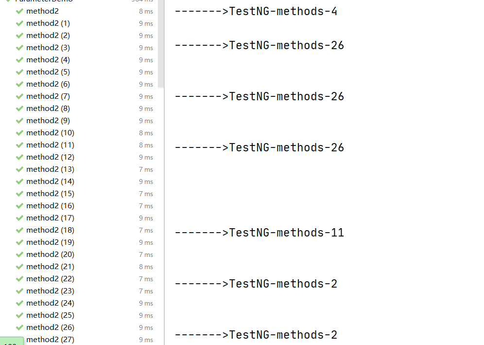Click the success checkmark of method2 (16)
Image resolution: width=484 pixels, height=345 pixels.
19,206
